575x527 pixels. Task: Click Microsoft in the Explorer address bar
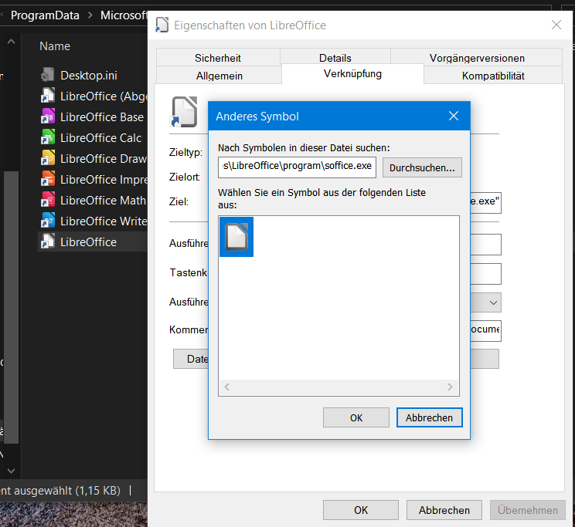[124, 15]
